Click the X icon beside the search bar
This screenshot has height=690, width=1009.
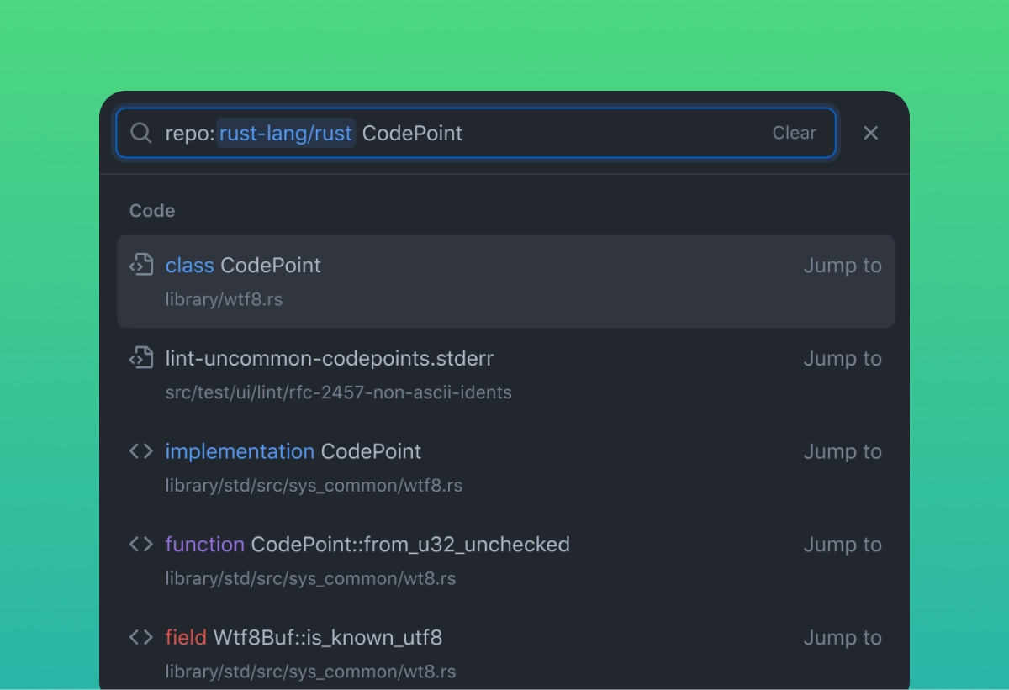tap(871, 133)
